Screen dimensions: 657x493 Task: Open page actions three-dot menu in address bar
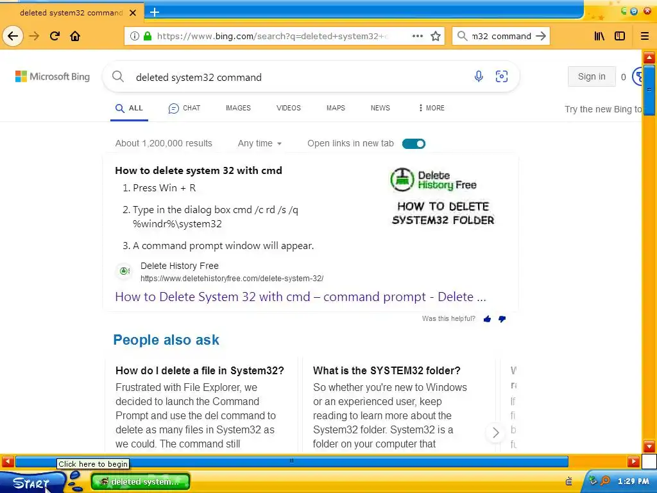[x=417, y=36]
